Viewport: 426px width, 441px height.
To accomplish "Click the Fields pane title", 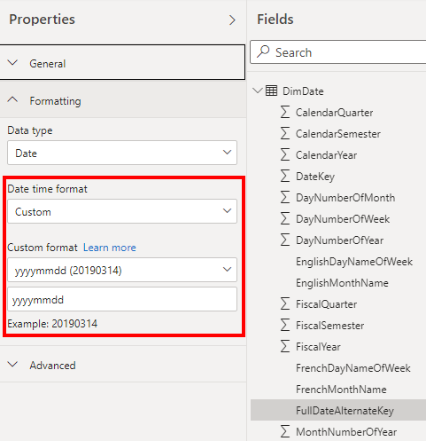I will tap(275, 20).
